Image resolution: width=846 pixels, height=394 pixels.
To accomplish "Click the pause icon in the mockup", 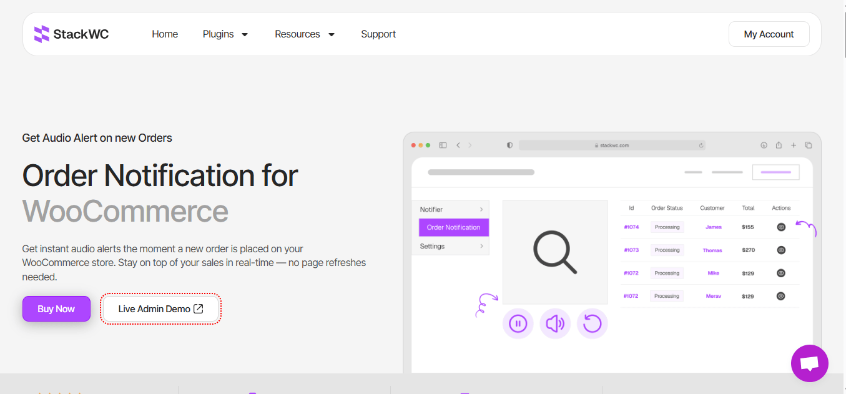I will 518,323.
